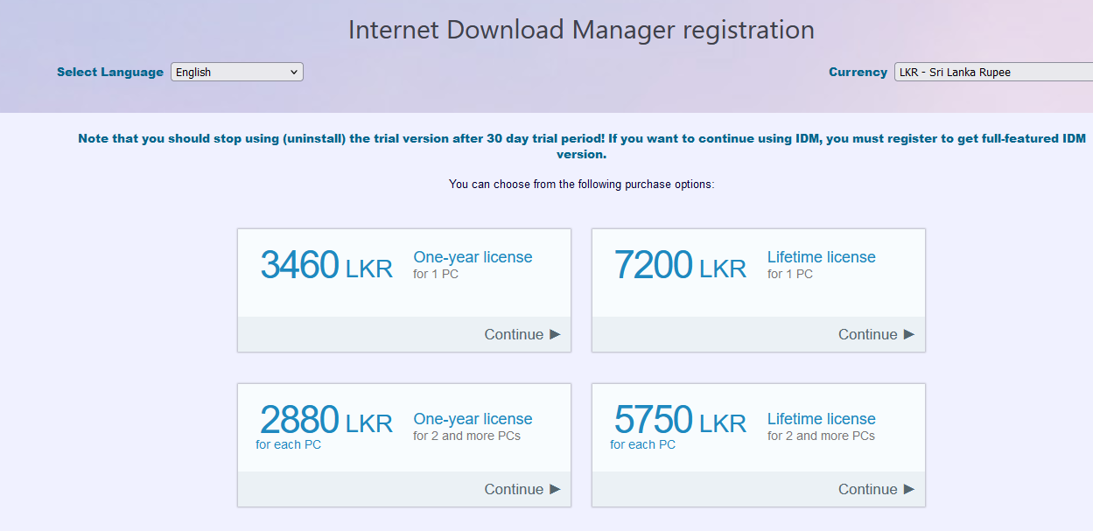Open the Select Language dropdown showing English
This screenshot has height=531, width=1093.
coord(237,72)
